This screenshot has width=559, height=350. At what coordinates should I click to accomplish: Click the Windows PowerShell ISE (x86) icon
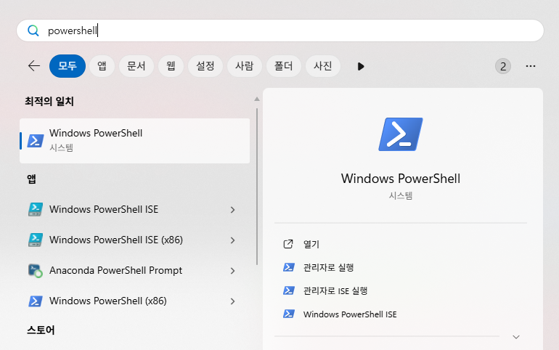(x=36, y=240)
